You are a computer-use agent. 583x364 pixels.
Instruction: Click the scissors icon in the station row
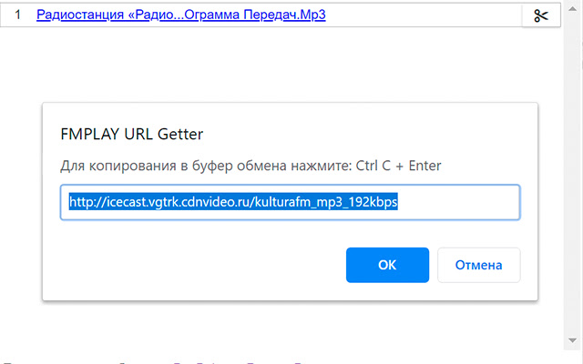coord(541,15)
